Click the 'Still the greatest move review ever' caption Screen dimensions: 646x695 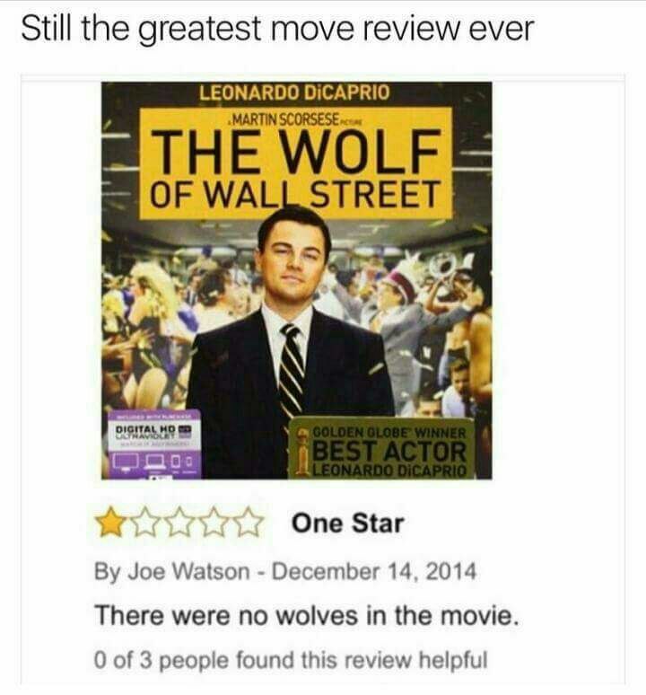point(277,29)
